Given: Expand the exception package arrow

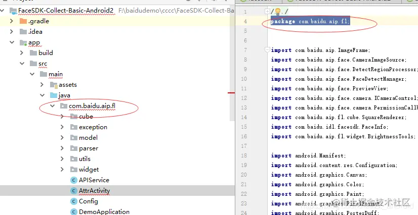Looking at the screenshot, I should pyautogui.click(x=62, y=127).
